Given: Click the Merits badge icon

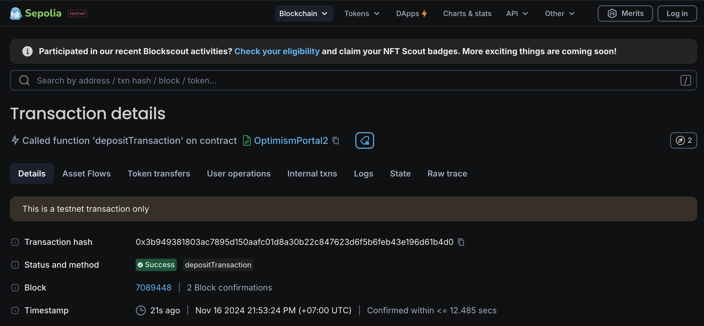Looking at the screenshot, I should (612, 13).
